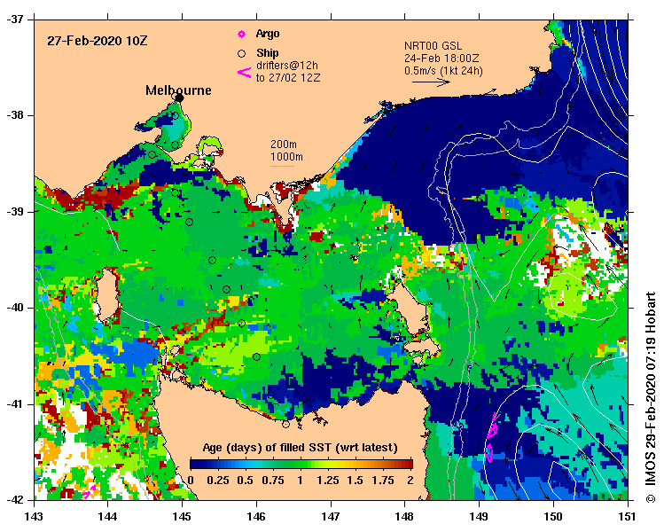Click the '148' longitude axis label
Image resolution: width=664 pixels, height=532 pixels.
(404, 516)
